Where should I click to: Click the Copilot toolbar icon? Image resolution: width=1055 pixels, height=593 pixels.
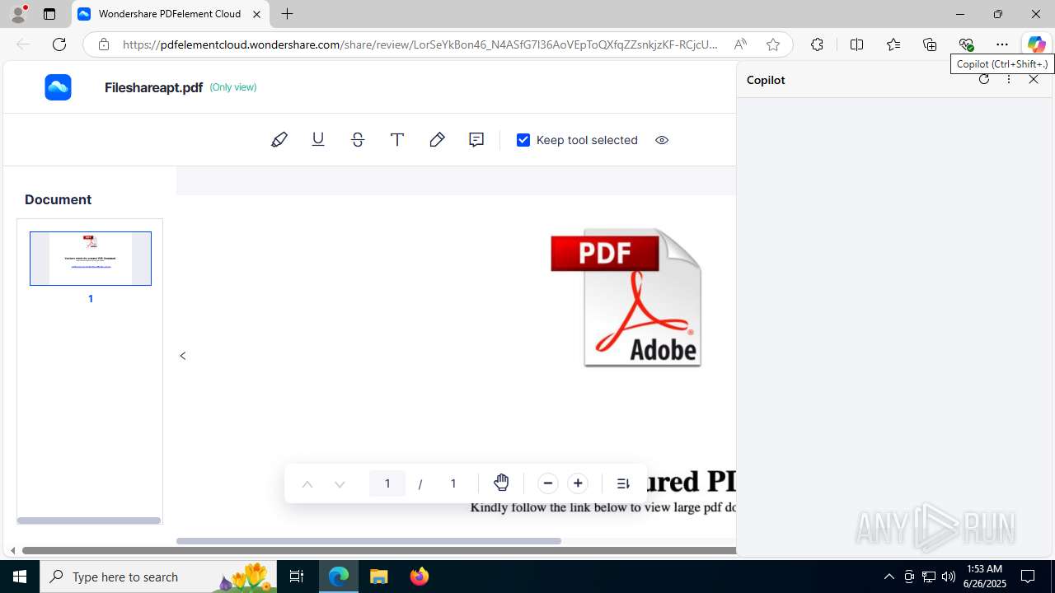tap(1036, 44)
